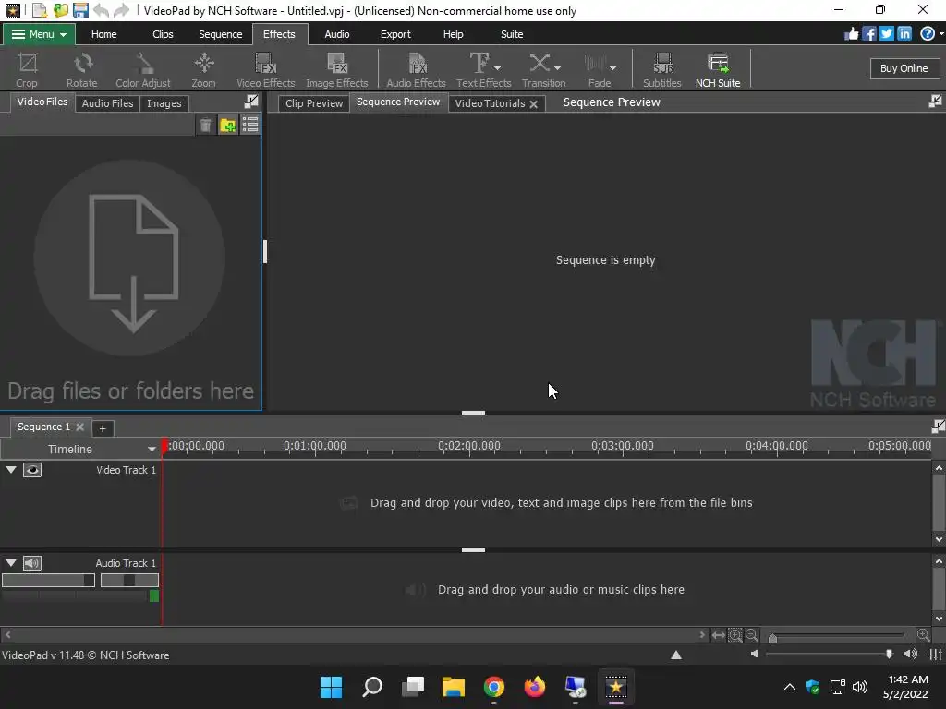946x709 pixels.
Task: Close the Video Tutorials tab
Action: [x=533, y=104]
